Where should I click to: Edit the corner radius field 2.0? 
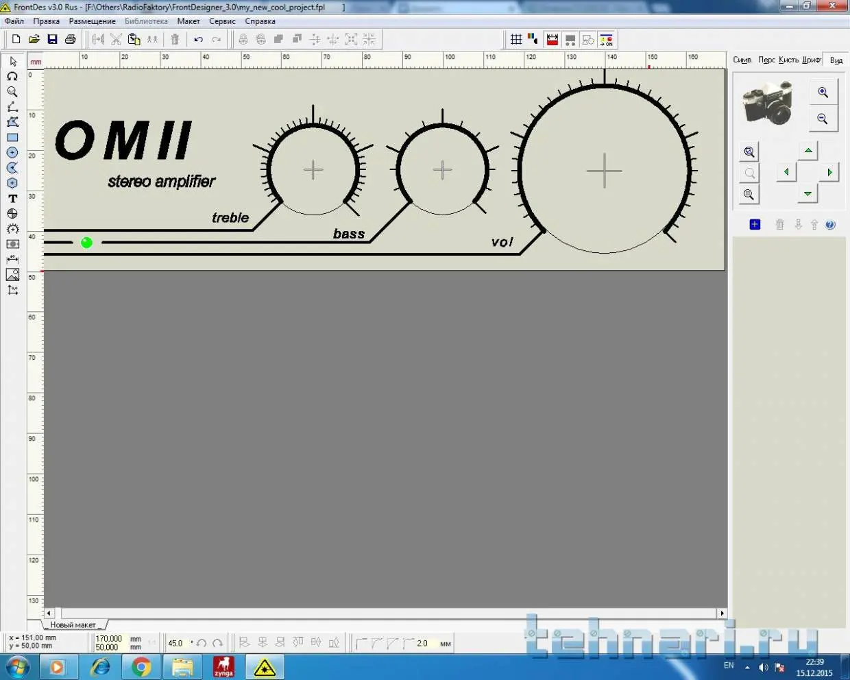(x=424, y=643)
